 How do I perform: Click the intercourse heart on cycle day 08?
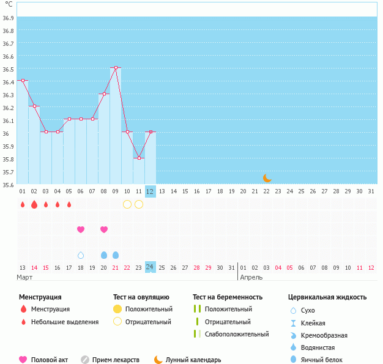(x=104, y=229)
